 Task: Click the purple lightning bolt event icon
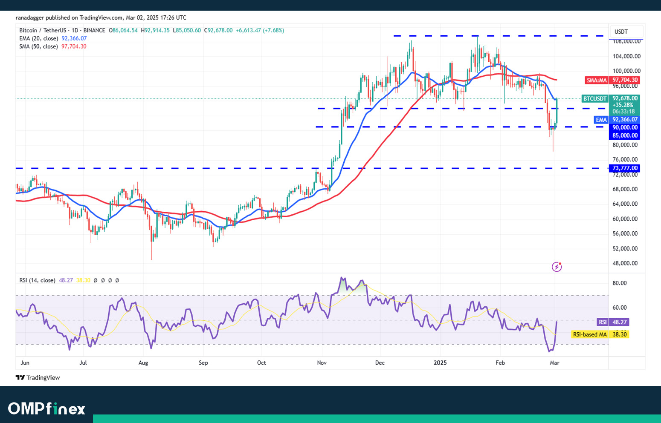point(557,267)
